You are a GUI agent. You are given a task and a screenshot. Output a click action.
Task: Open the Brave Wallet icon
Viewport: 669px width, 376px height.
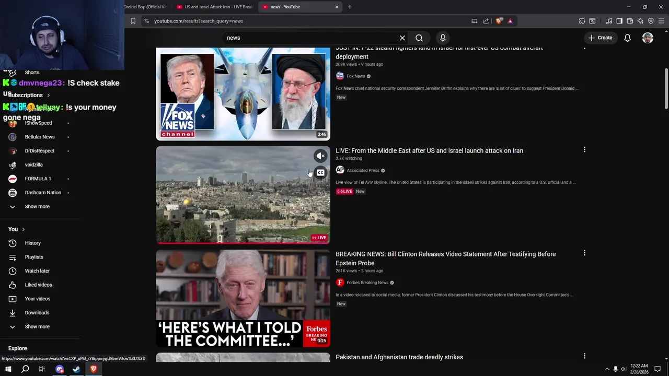pos(630,21)
